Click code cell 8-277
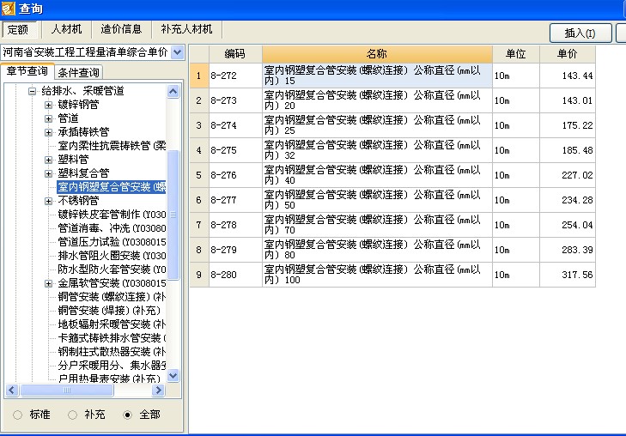Viewport: 626px width, 436px height. (235, 200)
